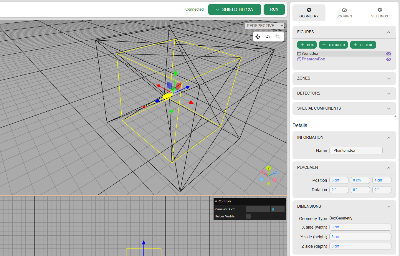
Task: Click the Rotation Y field
Action: click(360, 190)
